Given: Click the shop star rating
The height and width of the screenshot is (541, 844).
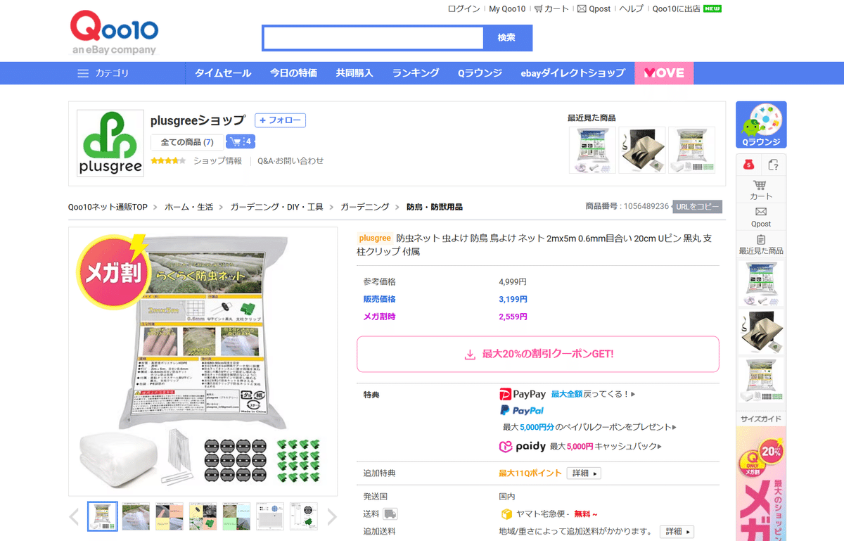Looking at the screenshot, I should 167,161.
